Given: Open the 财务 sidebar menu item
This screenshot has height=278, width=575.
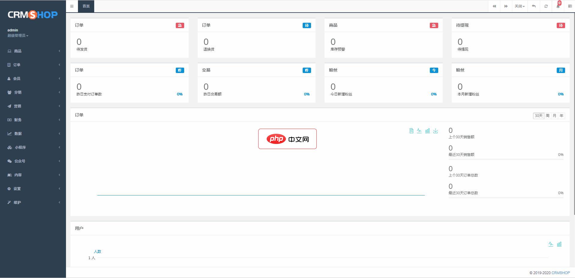Looking at the screenshot, I should (x=33, y=120).
